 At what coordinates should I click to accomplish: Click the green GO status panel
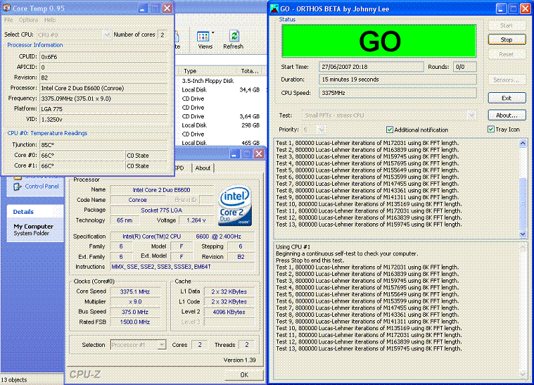[379, 41]
